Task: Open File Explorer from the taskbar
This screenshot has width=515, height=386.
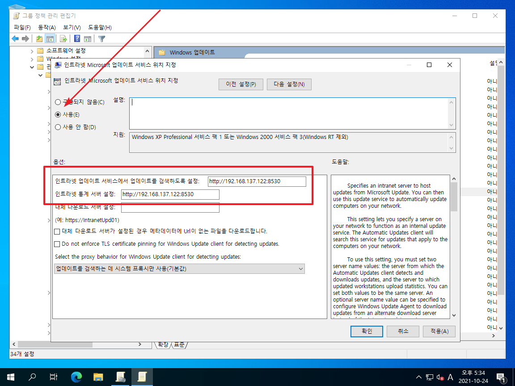Action: (x=98, y=377)
